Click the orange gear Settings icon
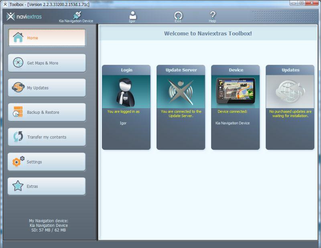The width and height of the screenshot is (321, 248). click(x=18, y=161)
